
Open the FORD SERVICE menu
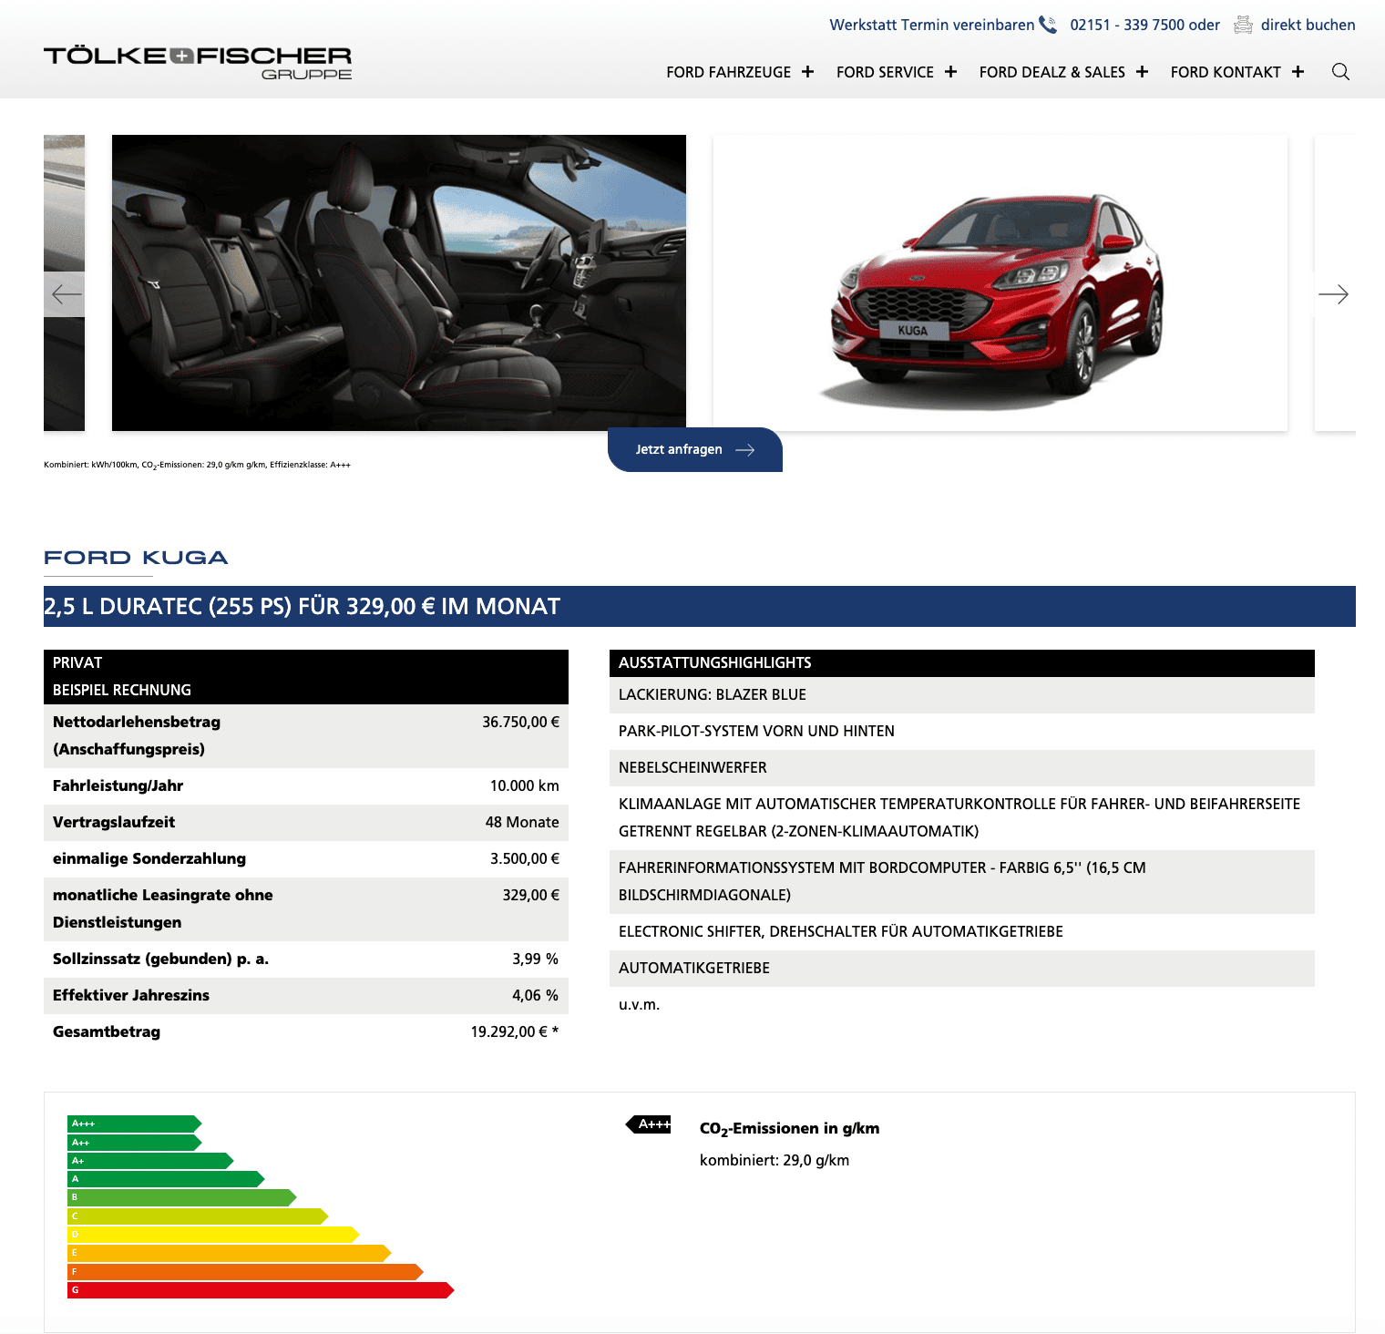point(885,72)
